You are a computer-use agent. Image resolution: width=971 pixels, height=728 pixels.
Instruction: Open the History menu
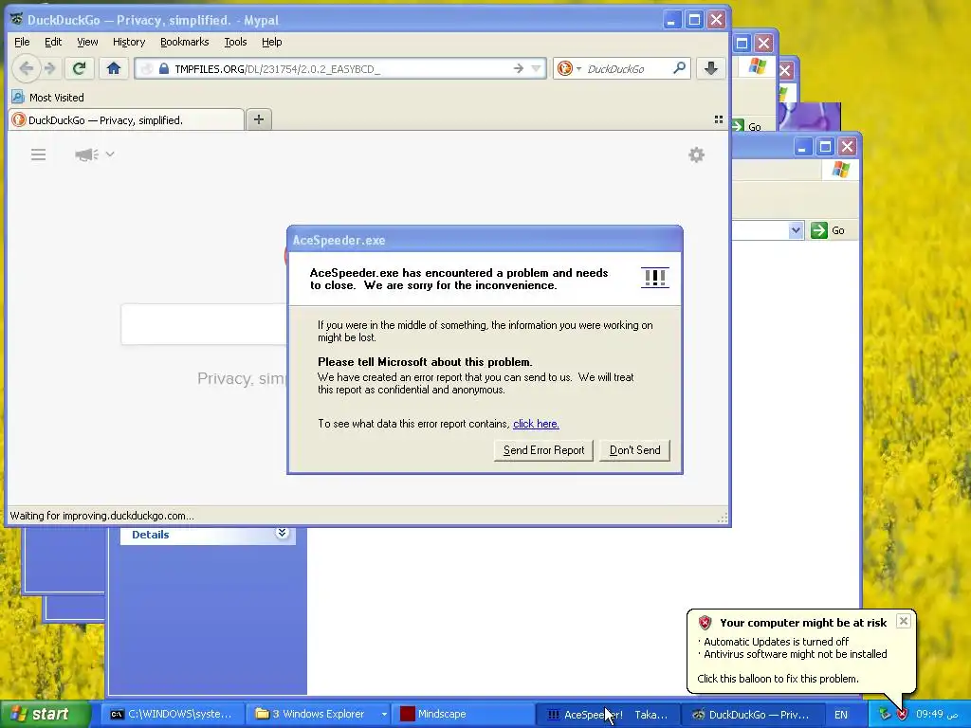(x=129, y=42)
